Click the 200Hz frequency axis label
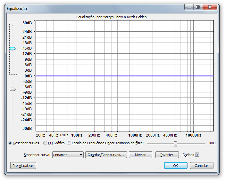Viewport: 225px width, 181px height. point(94,135)
